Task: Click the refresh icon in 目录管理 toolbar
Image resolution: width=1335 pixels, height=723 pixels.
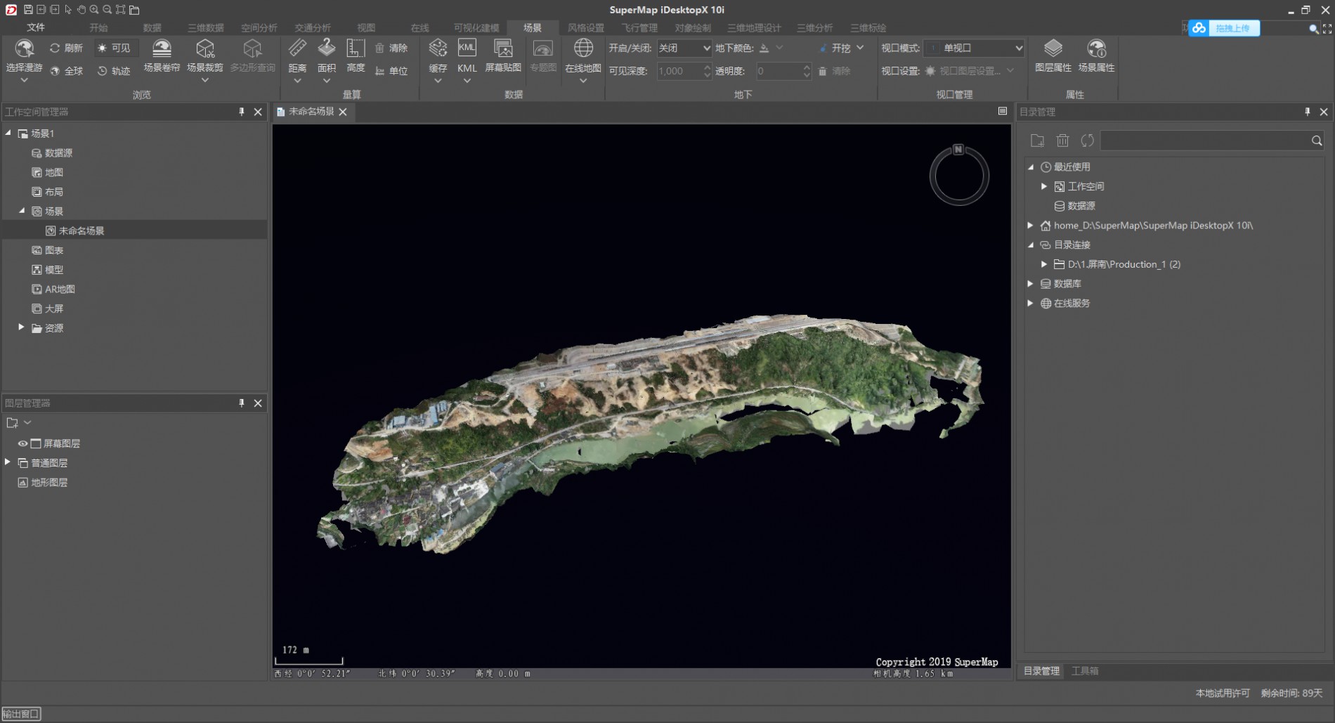Action: [x=1087, y=141]
